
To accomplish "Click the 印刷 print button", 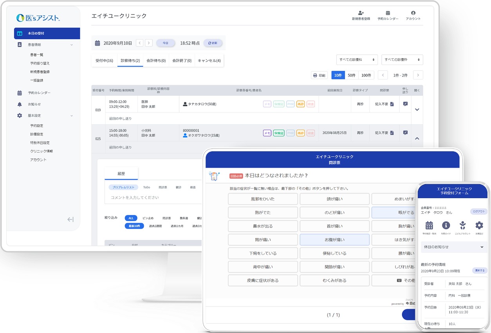I will [319, 75].
